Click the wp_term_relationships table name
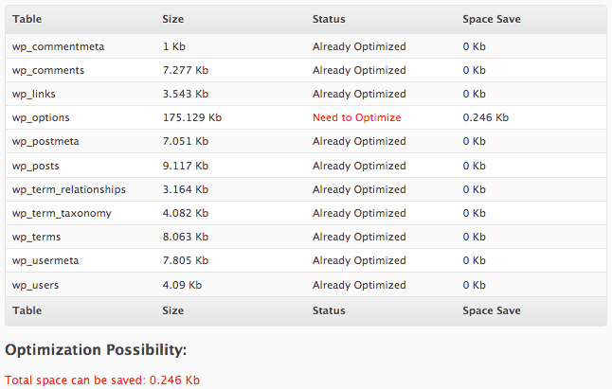 (x=69, y=190)
